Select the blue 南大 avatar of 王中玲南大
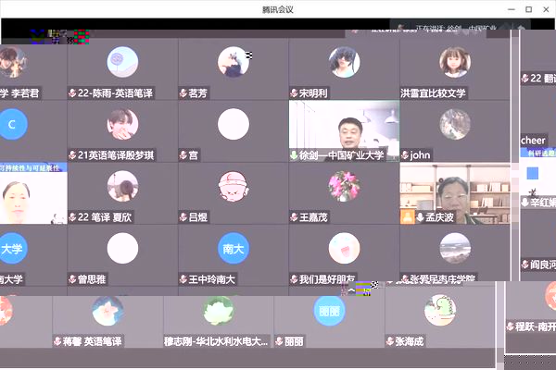 [x=234, y=248]
